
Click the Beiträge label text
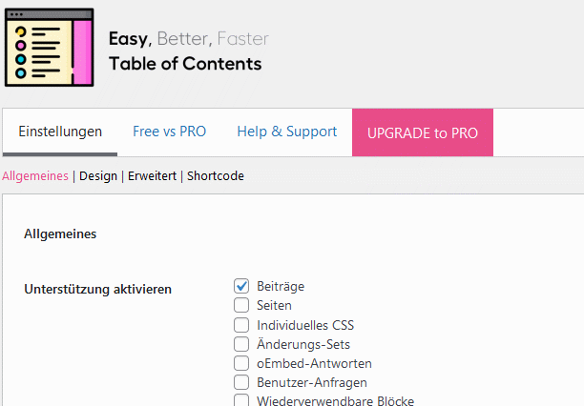pos(281,286)
